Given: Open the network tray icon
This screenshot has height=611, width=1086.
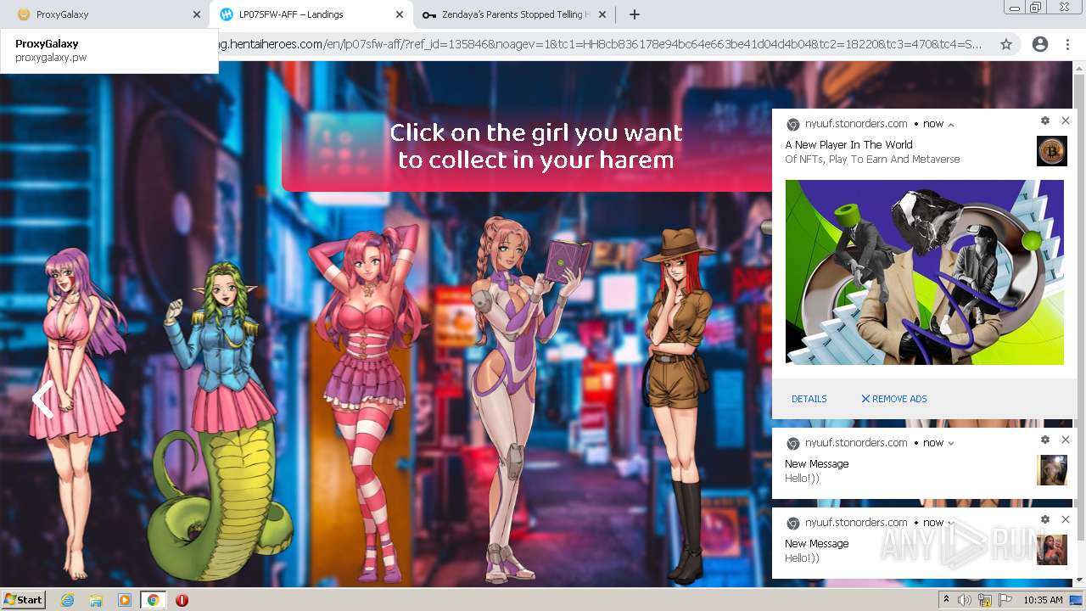Looking at the screenshot, I should pyautogui.click(x=984, y=600).
